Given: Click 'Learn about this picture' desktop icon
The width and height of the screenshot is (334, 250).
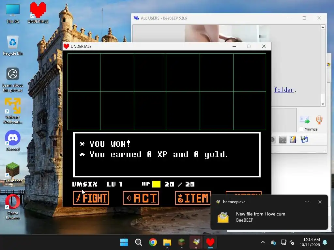Looking at the screenshot, I should coord(13,80).
